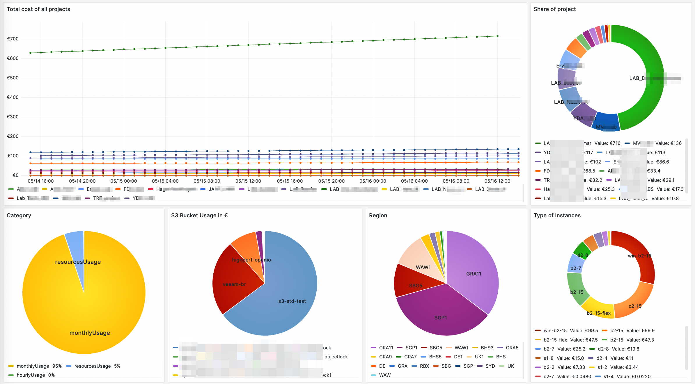
Task: Expand the 'S3 Bucket Usage in €' panel menu
Action: click(x=199, y=215)
